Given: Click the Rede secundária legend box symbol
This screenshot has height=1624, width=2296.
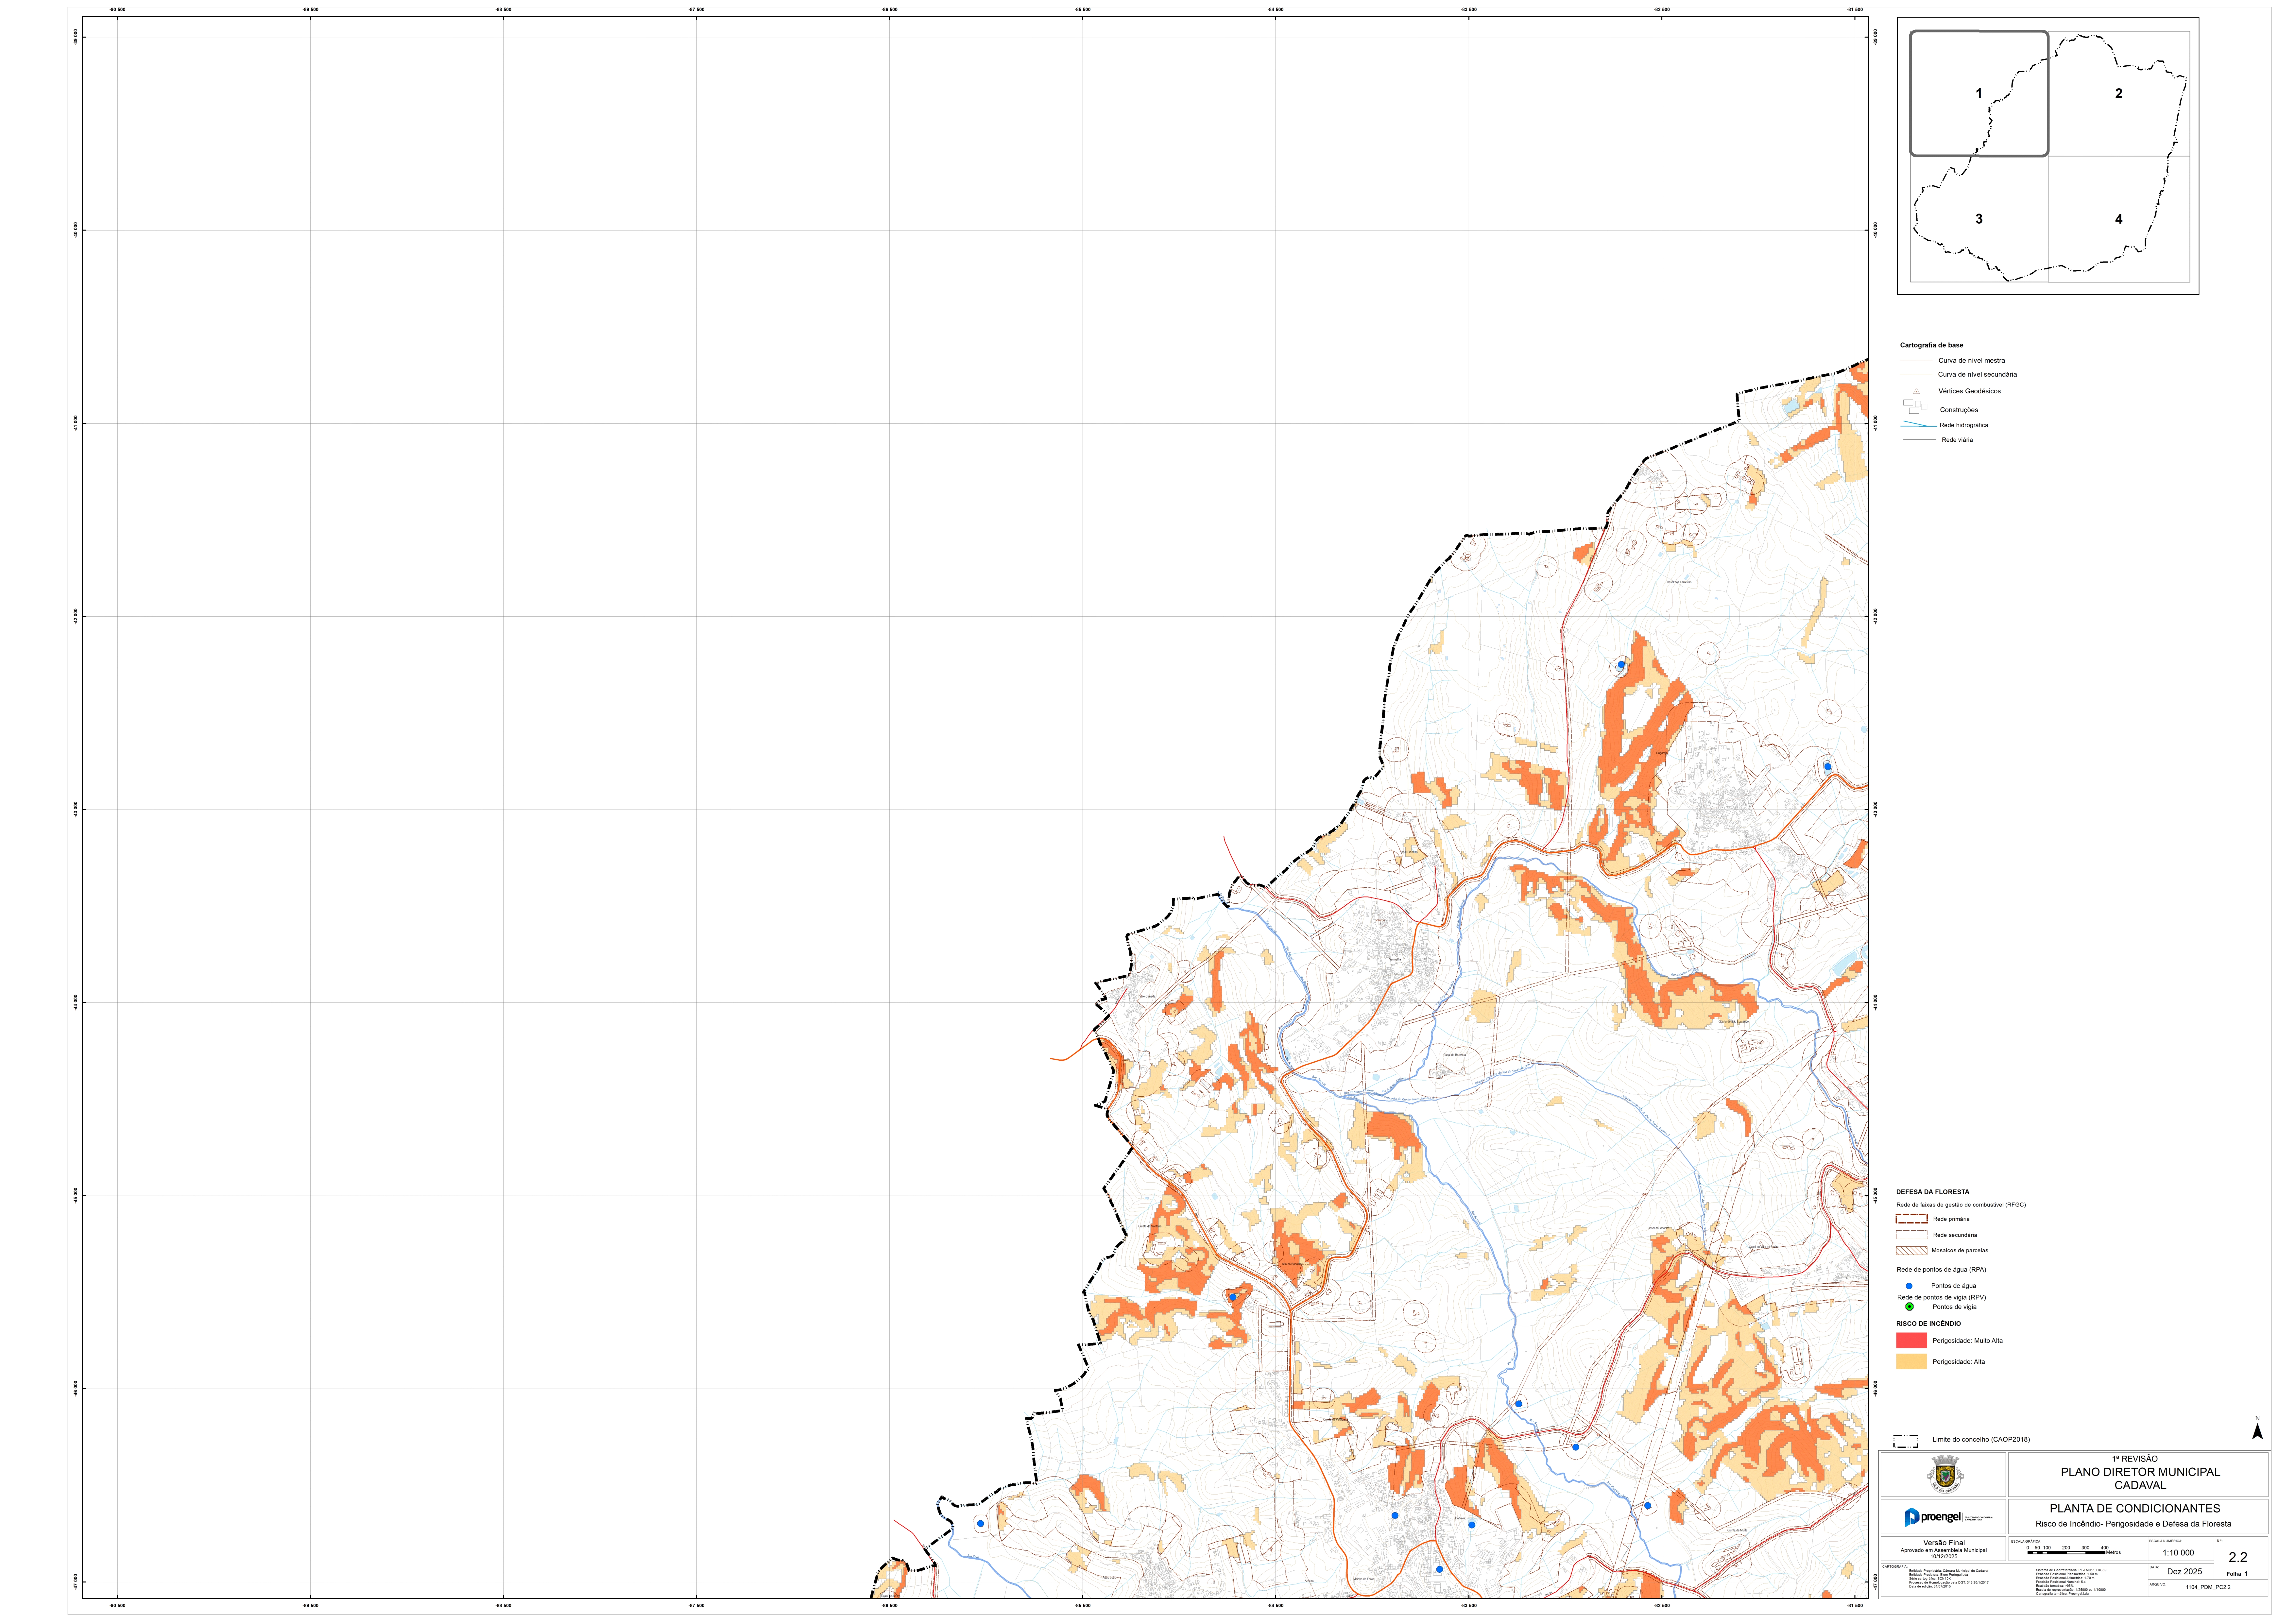Looking at the screenshot, I should click(x=1912, y=1235).
